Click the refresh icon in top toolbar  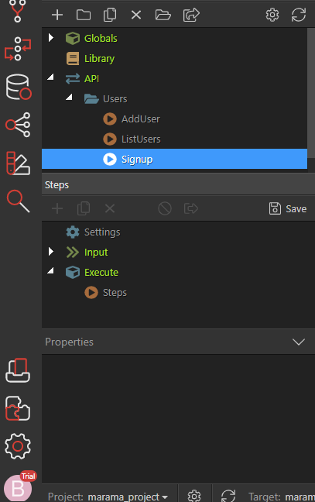click(x=299, y=15)
